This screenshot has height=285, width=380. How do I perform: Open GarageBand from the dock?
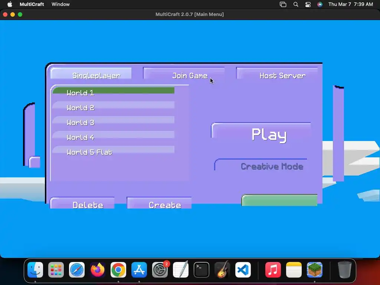click(x=222, y=270)
